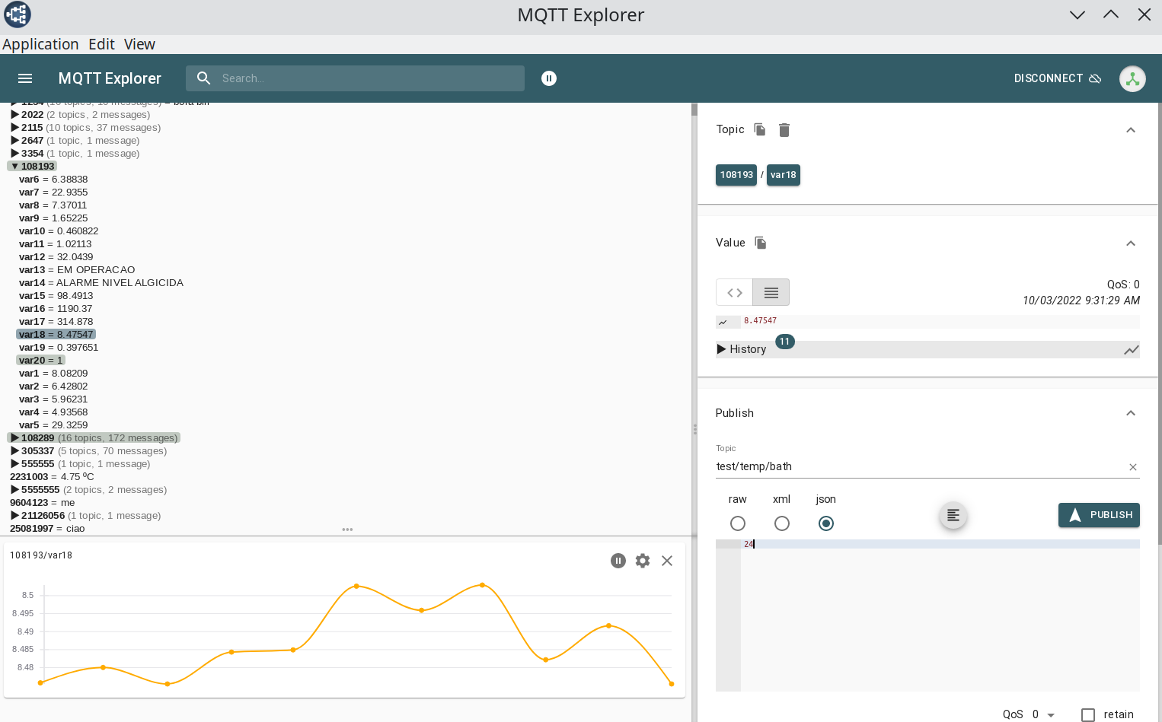Expand the 2647 topic node
Viewport: 1162px width, 722px height.
(14, 141)
